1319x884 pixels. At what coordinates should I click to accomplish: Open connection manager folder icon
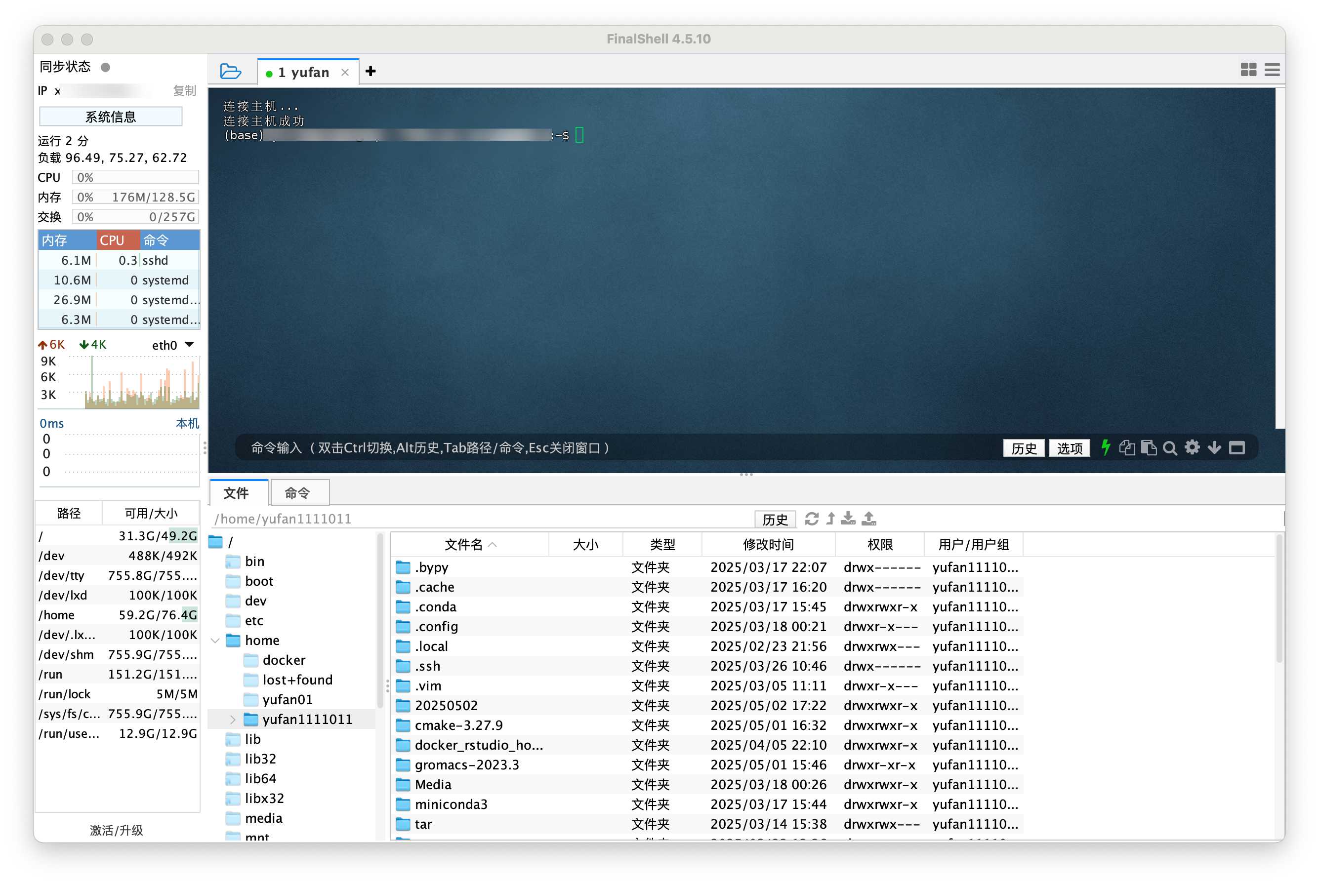click(x=230, y=72)
